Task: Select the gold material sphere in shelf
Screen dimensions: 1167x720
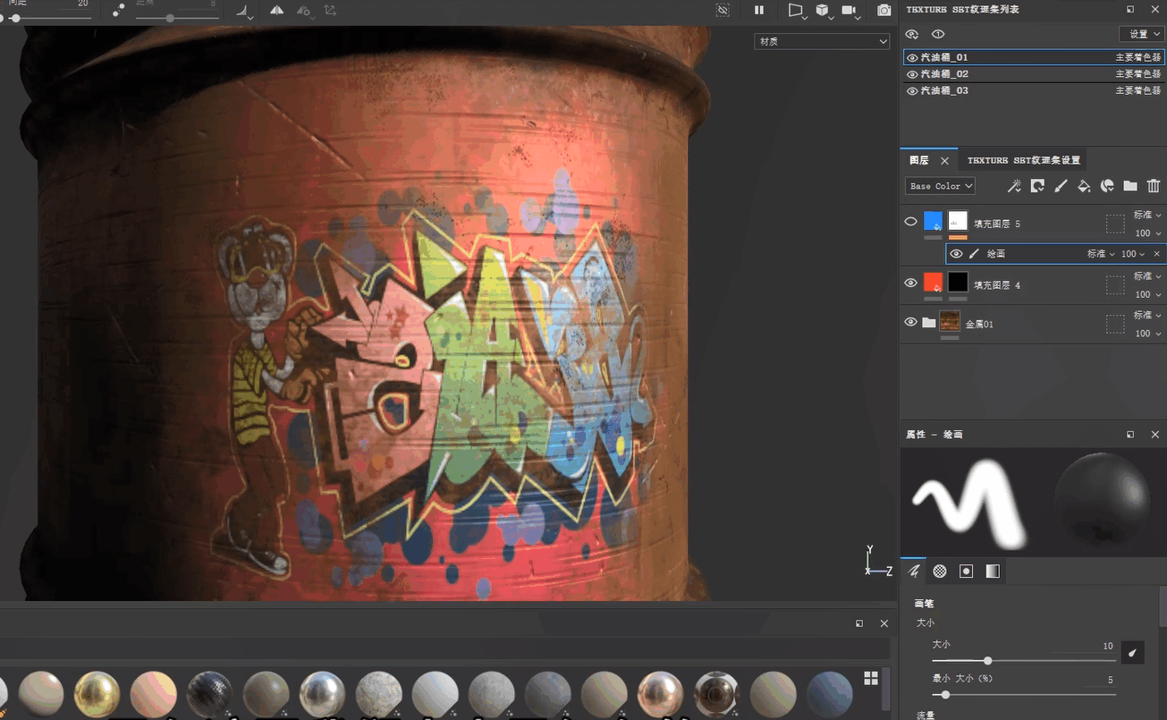Action: pos(97,694)
